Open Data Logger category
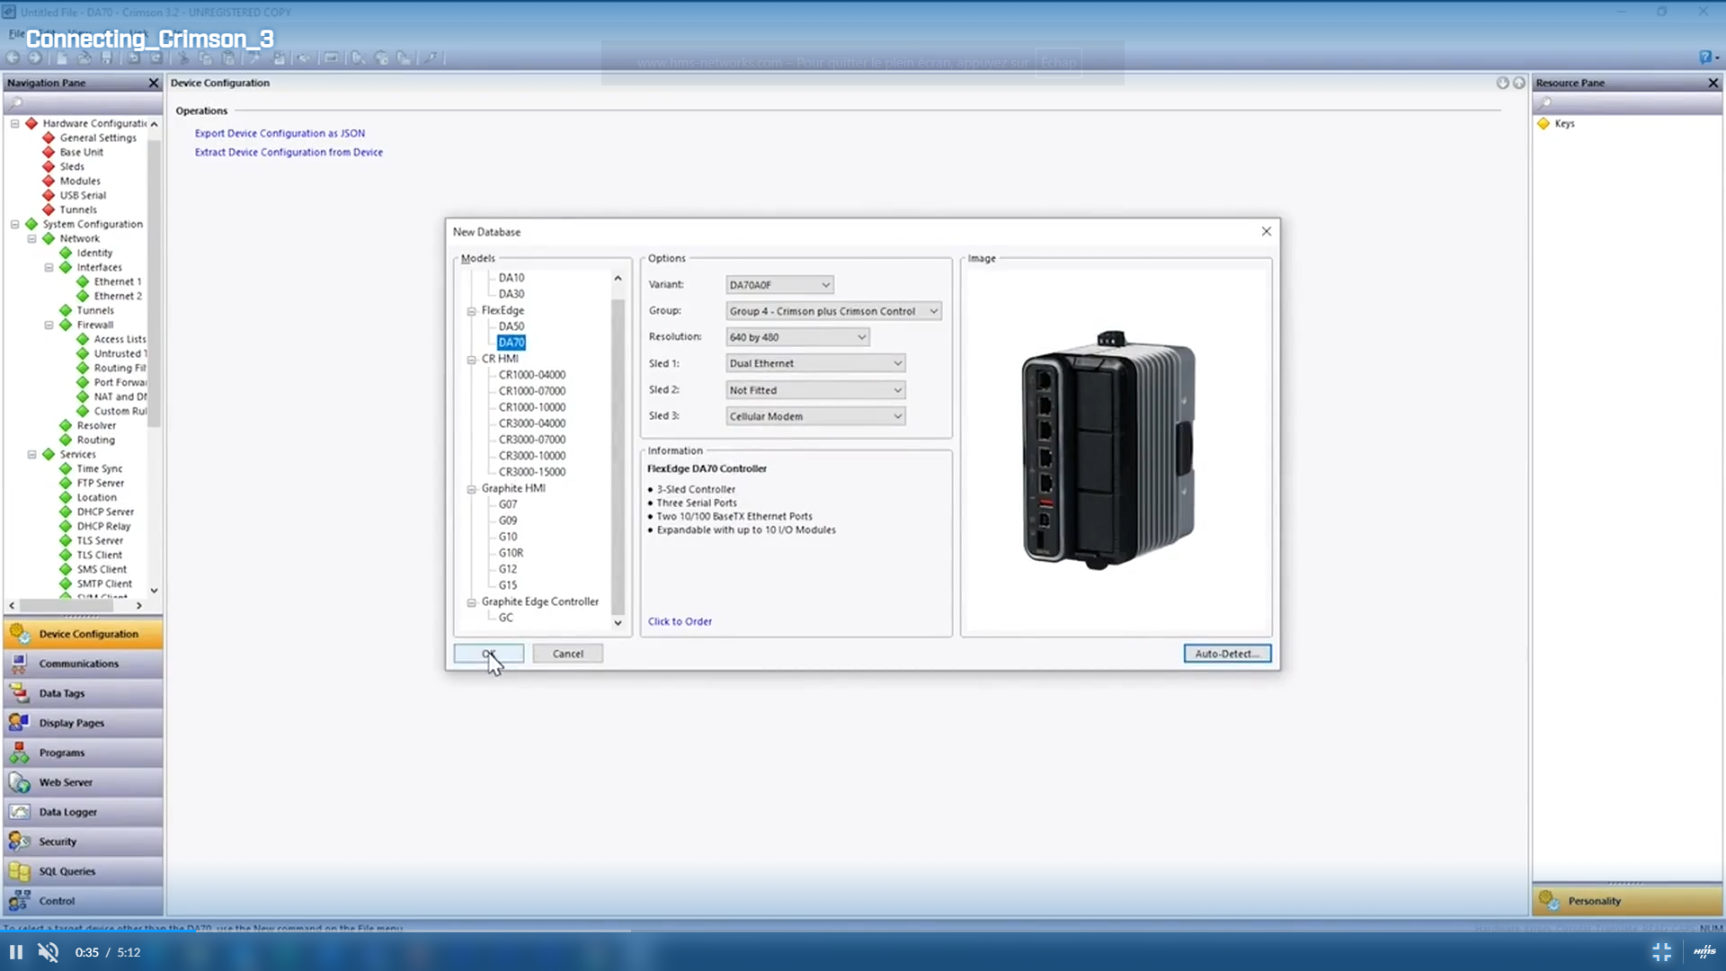Image resolution: width=1726 pixels, height=971 pixels. [83, 812]
